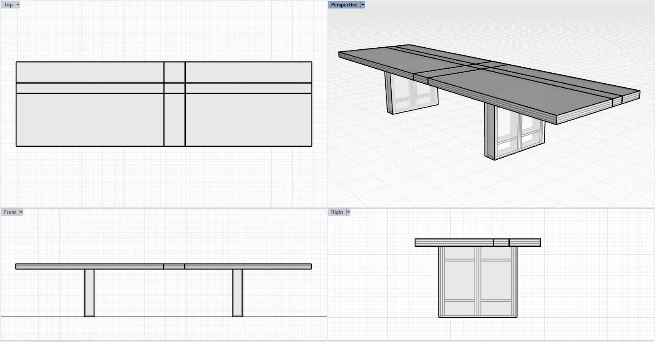Open the Top viewport dropdown arrow
The image size is (655, 342).
tap(18, 5)
